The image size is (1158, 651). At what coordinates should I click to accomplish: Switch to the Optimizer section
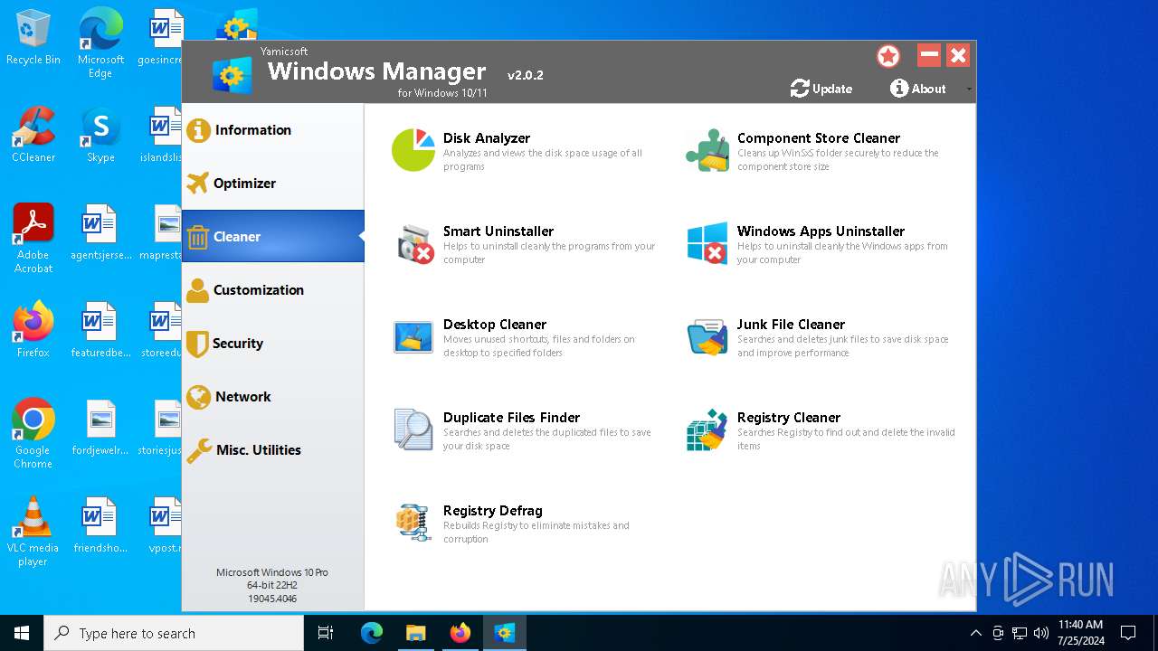(x=273, y=184)
